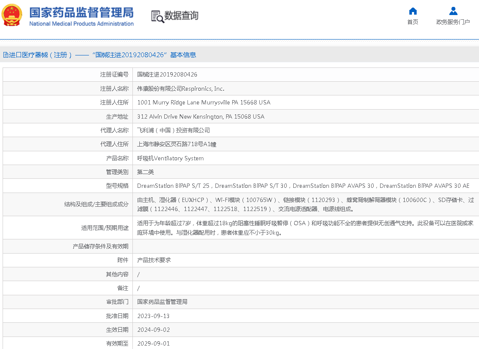Screen dimensions: 479x349
Task: Open the 首页 menu item
Action: [x=412, y=22]
